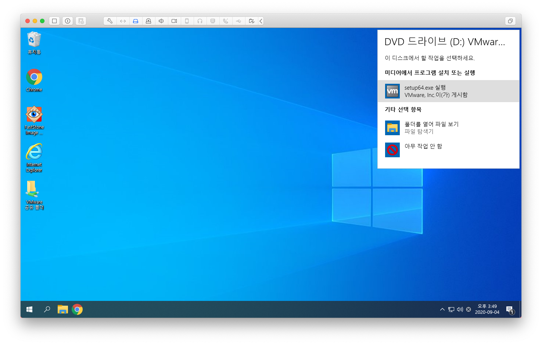The image size is (542, 345).
Task: Click the Show desktop strip at taskbar edge
Action: (520, 309)
